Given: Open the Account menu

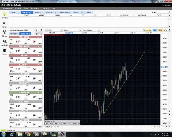Looking at the screenshot, I should point(18,8).
